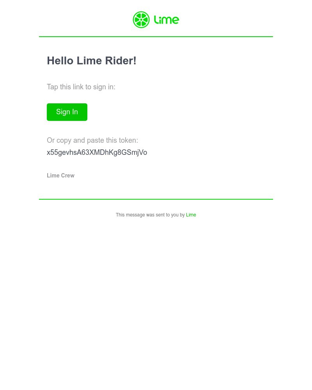Screen dimensions: 312x390
Task: Click the word "link" in the tap instruction
Action: coord(78,87)
